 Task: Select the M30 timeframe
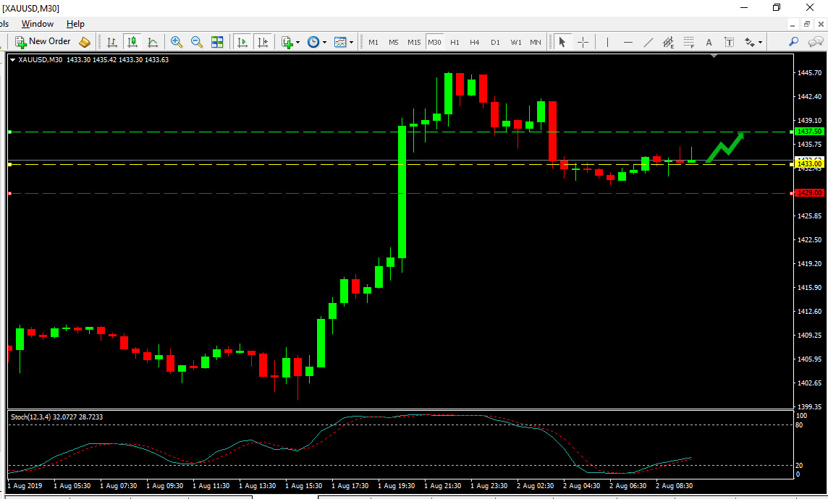coord(434,42)
